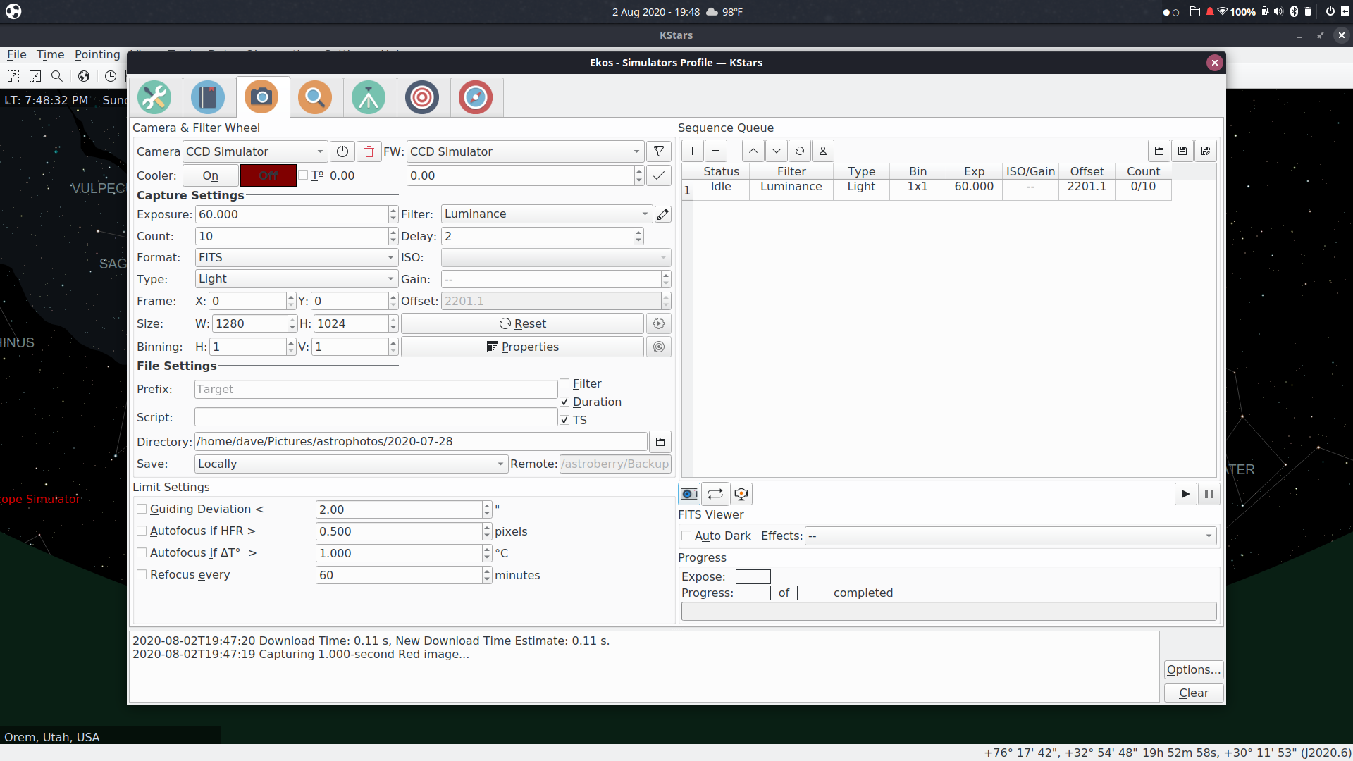
Task: Open the Guide tab icon
Action: coord(476,97)
